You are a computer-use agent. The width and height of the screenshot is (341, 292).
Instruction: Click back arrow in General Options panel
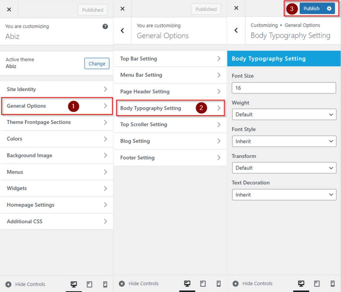(122, 31)
